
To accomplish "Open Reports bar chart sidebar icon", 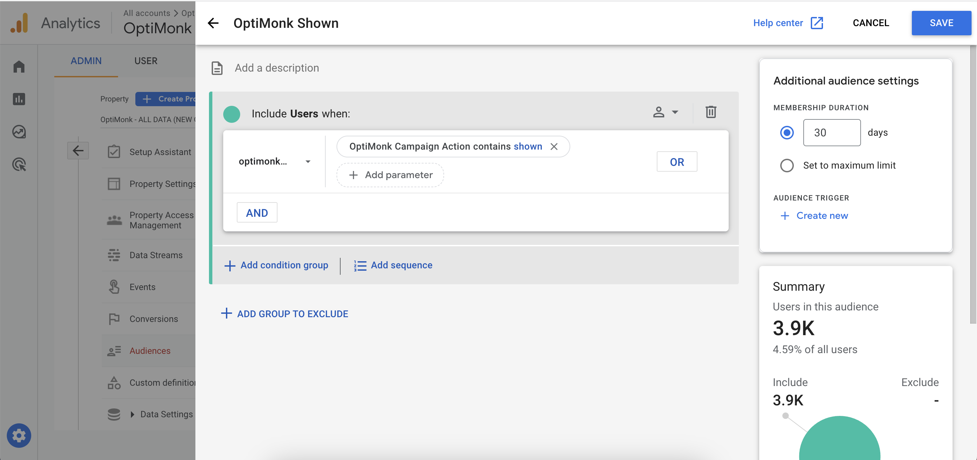I will click(x=19, y=99).
